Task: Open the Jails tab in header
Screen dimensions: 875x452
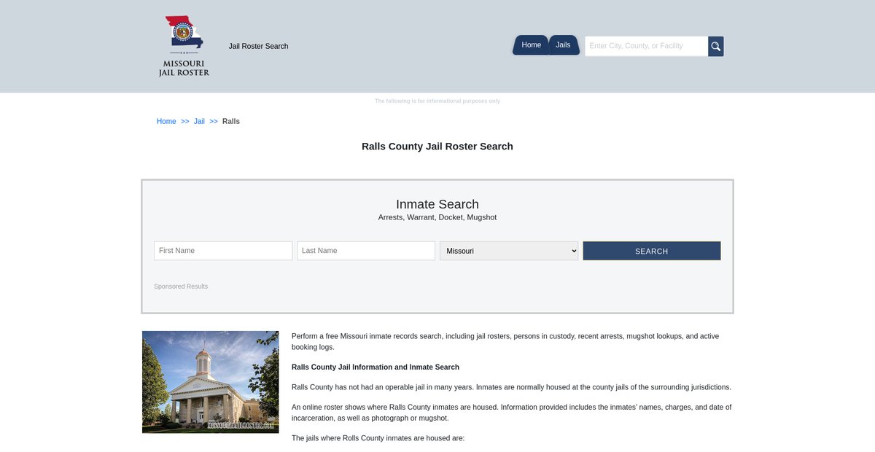Action: point(563,45)
